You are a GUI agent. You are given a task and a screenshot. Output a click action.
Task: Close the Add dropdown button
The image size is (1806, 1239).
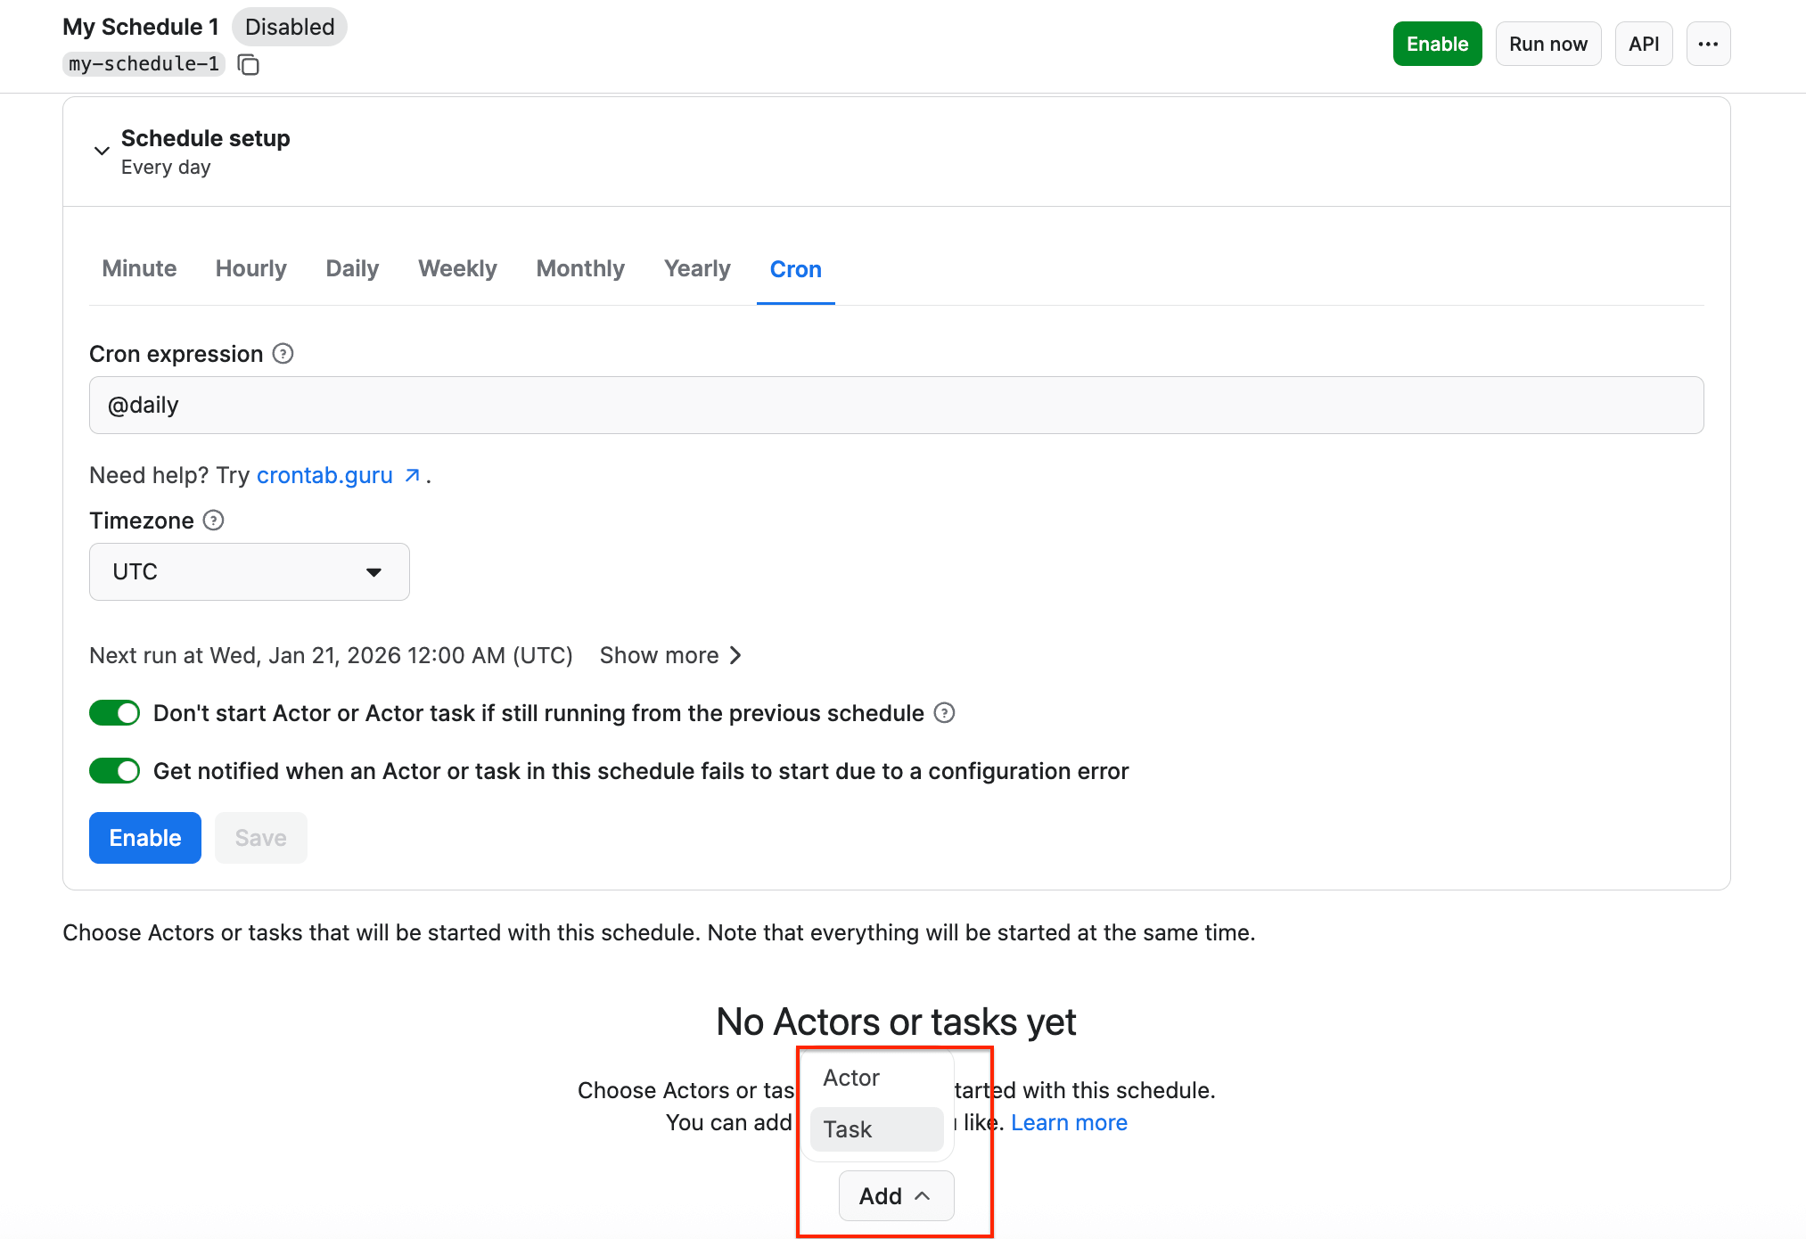[x=895, y=1196]
